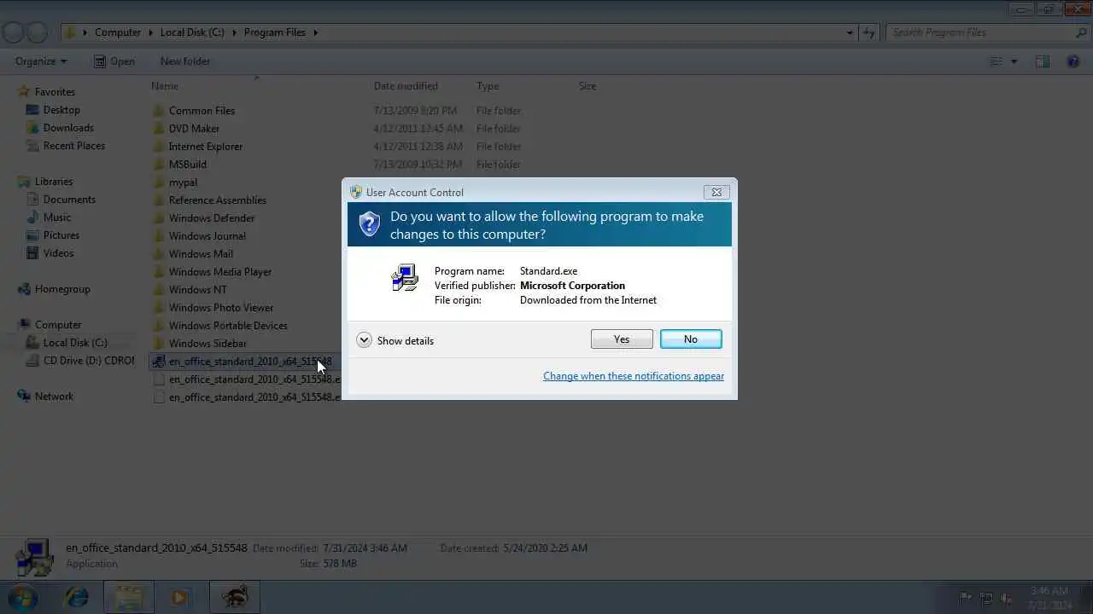Select Desktop in the navigation pane
1093x614 pixels.
(61, 110)
